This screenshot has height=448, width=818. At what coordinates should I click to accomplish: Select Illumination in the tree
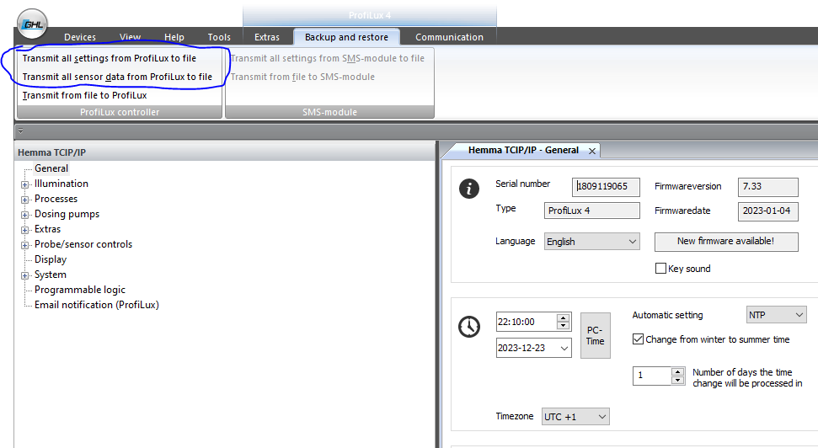click(61, 184)
